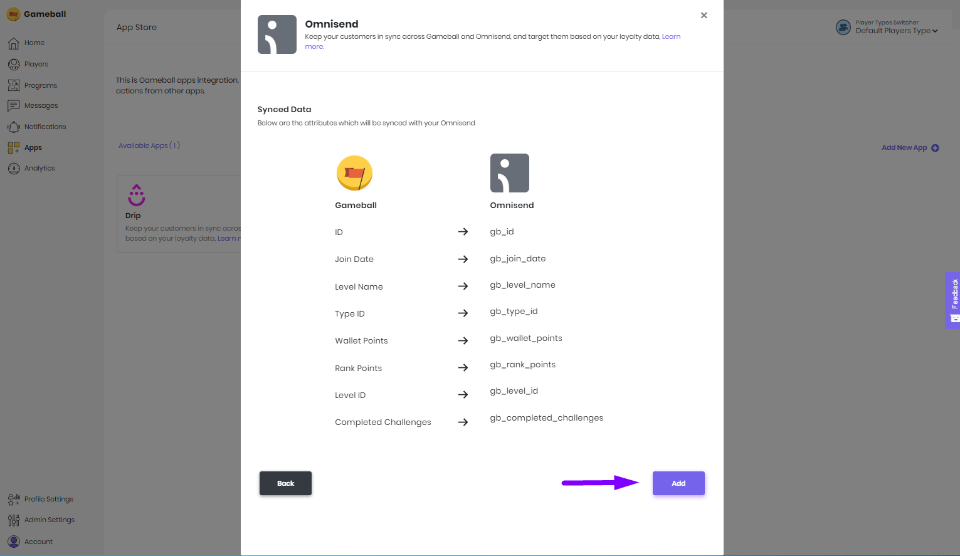The image size is (960, 556).
Task: Go to Analytics in the sidebar
Action: click(x=40, y=169)
